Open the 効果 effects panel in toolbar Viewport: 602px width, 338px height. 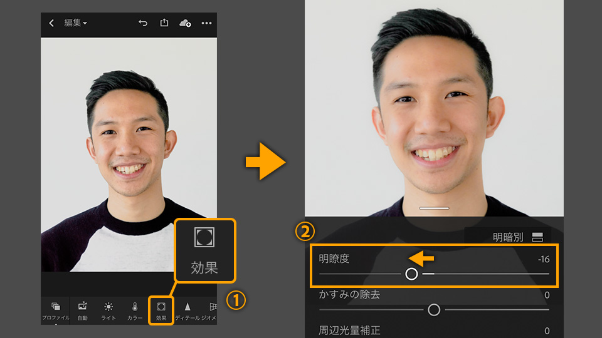(161, 311)
